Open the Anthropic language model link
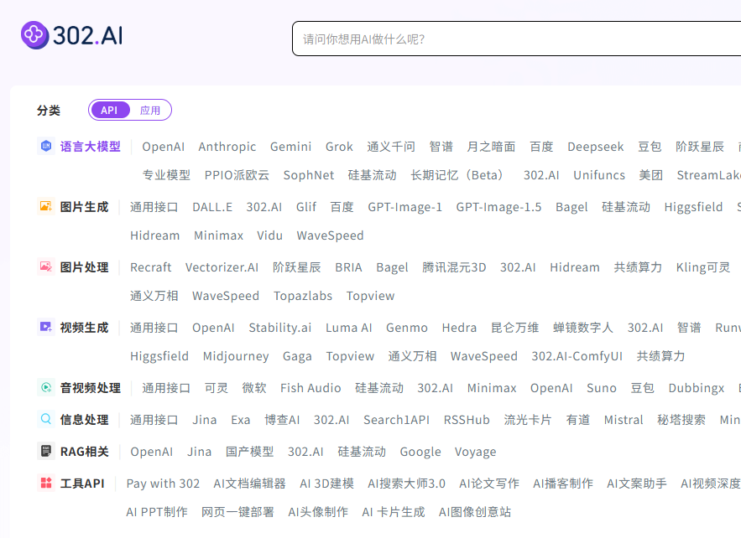This screenshot has width=741, height=538. pyautogui.click(x=227, y=147)
